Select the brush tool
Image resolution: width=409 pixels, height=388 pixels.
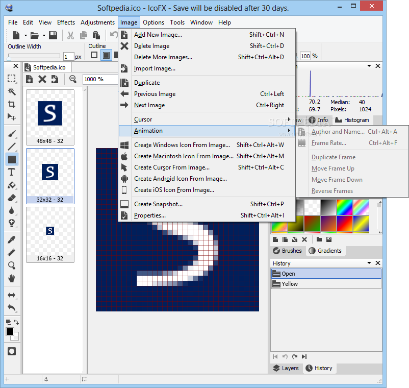(12, 134)
